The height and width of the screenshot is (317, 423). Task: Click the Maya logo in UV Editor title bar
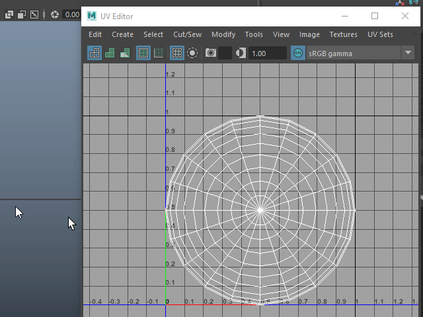(91, 16)
